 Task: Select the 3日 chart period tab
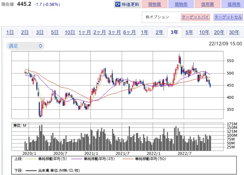pyautogui.click(x=40, y=32)
